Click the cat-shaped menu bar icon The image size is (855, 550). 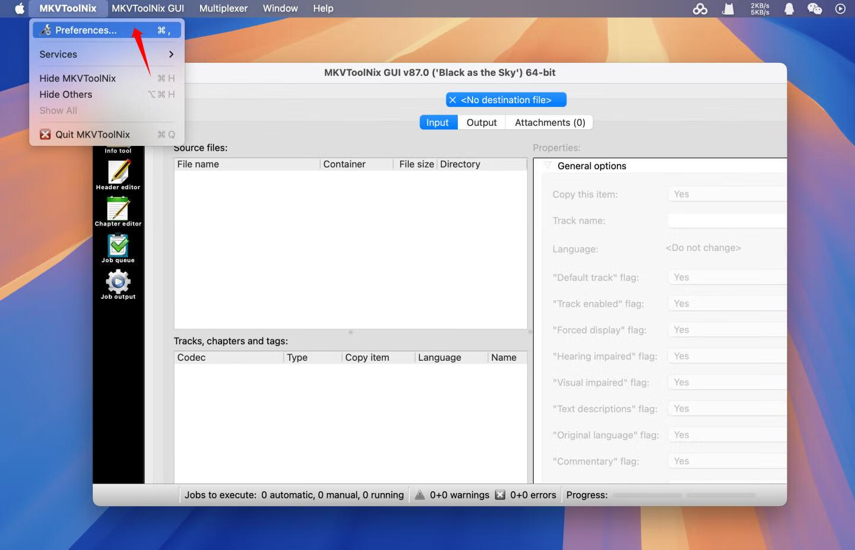(728, 8)
